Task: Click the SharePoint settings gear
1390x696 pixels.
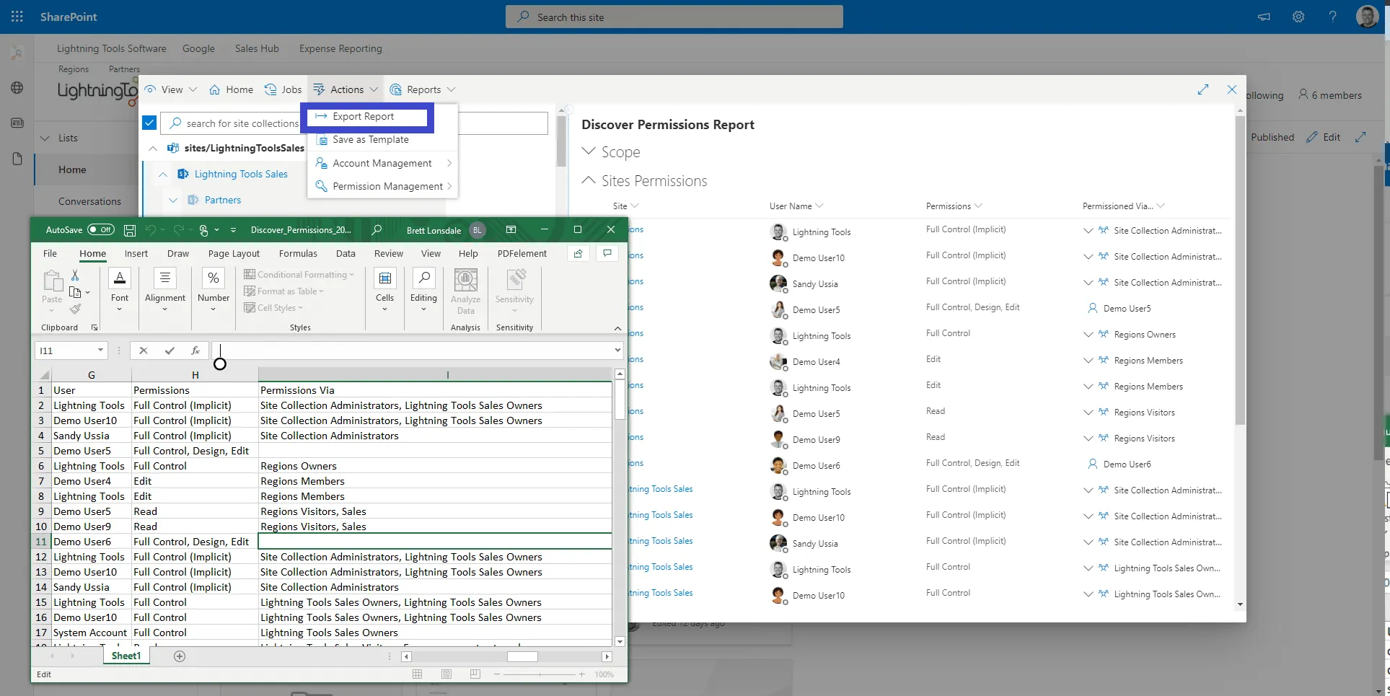Action: pos(1298,17)
